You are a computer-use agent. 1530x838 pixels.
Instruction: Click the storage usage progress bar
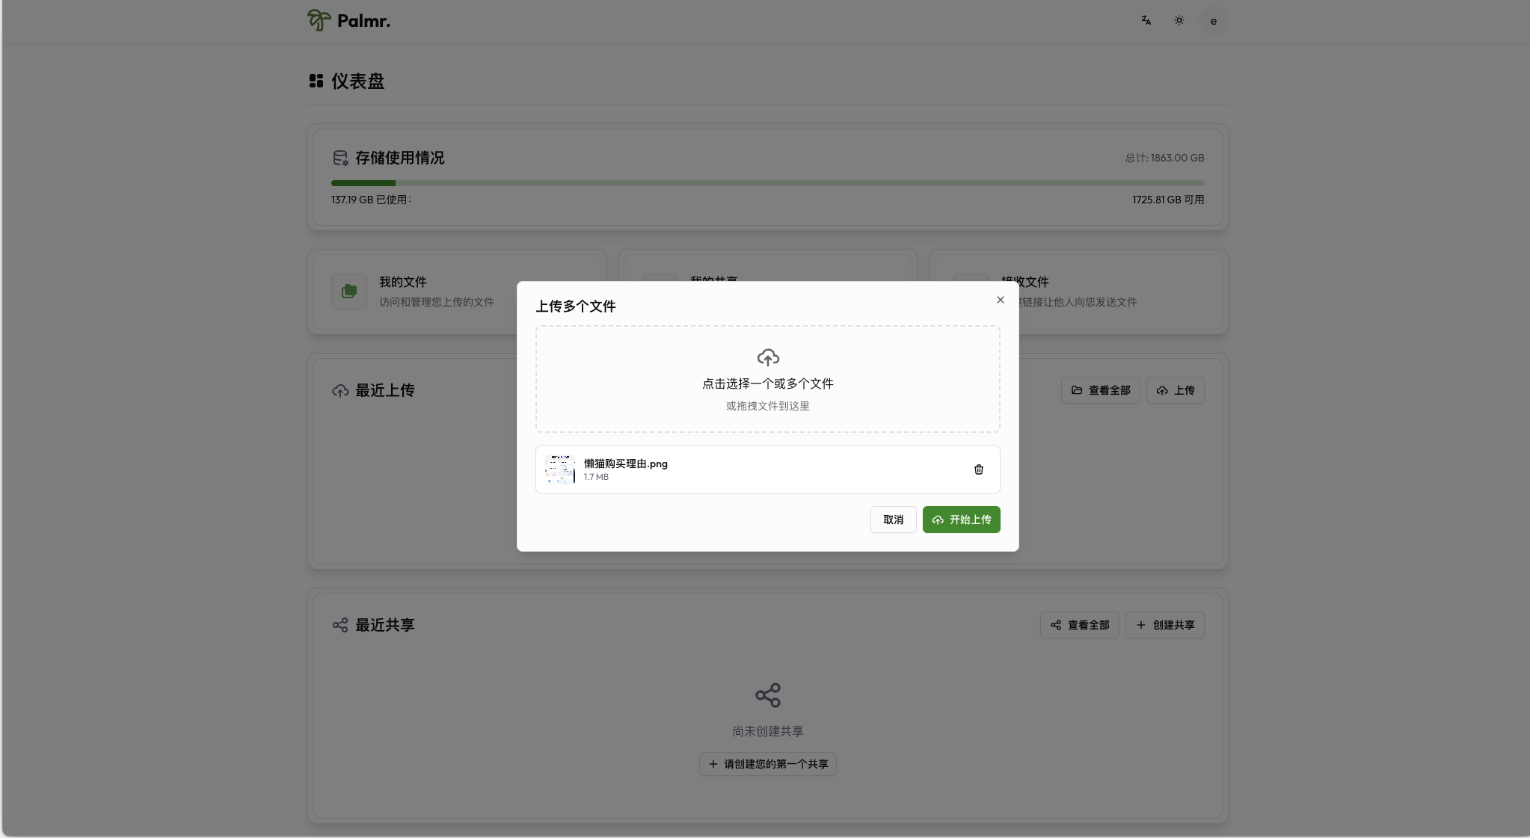768,183
